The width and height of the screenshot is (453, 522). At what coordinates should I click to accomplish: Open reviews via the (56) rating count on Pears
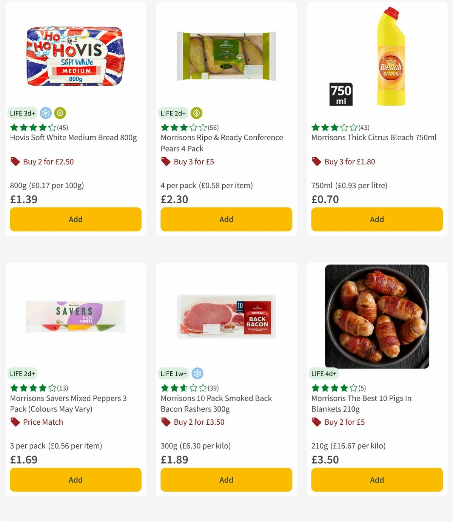pos(214,127)
